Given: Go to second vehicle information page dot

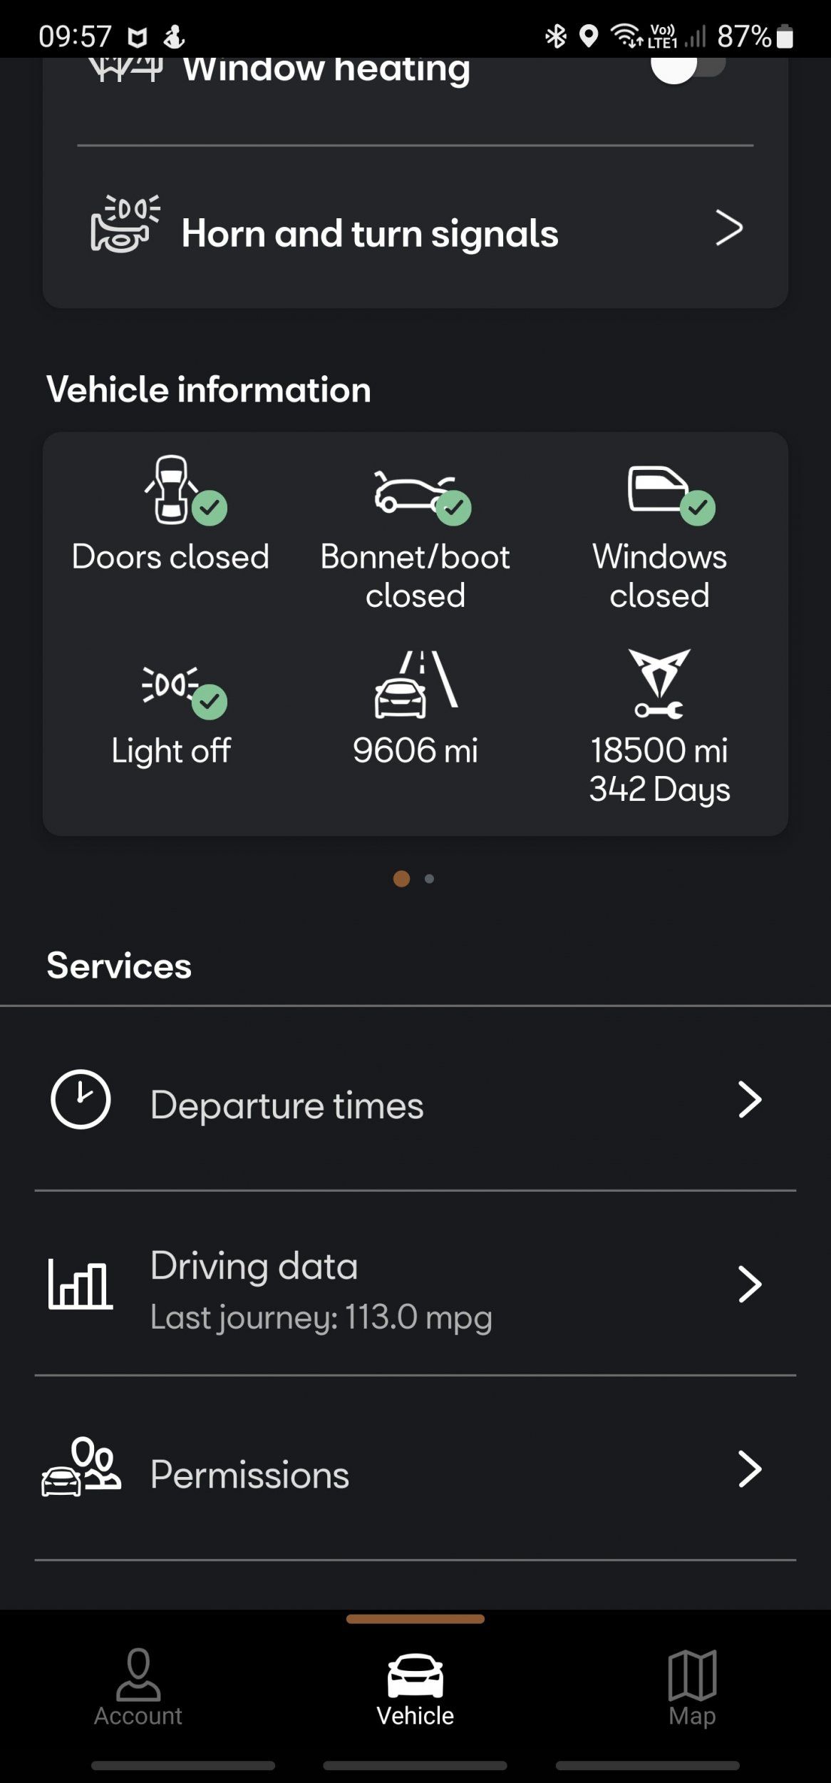Looking at the screenshot, I should tap(429, 879).
